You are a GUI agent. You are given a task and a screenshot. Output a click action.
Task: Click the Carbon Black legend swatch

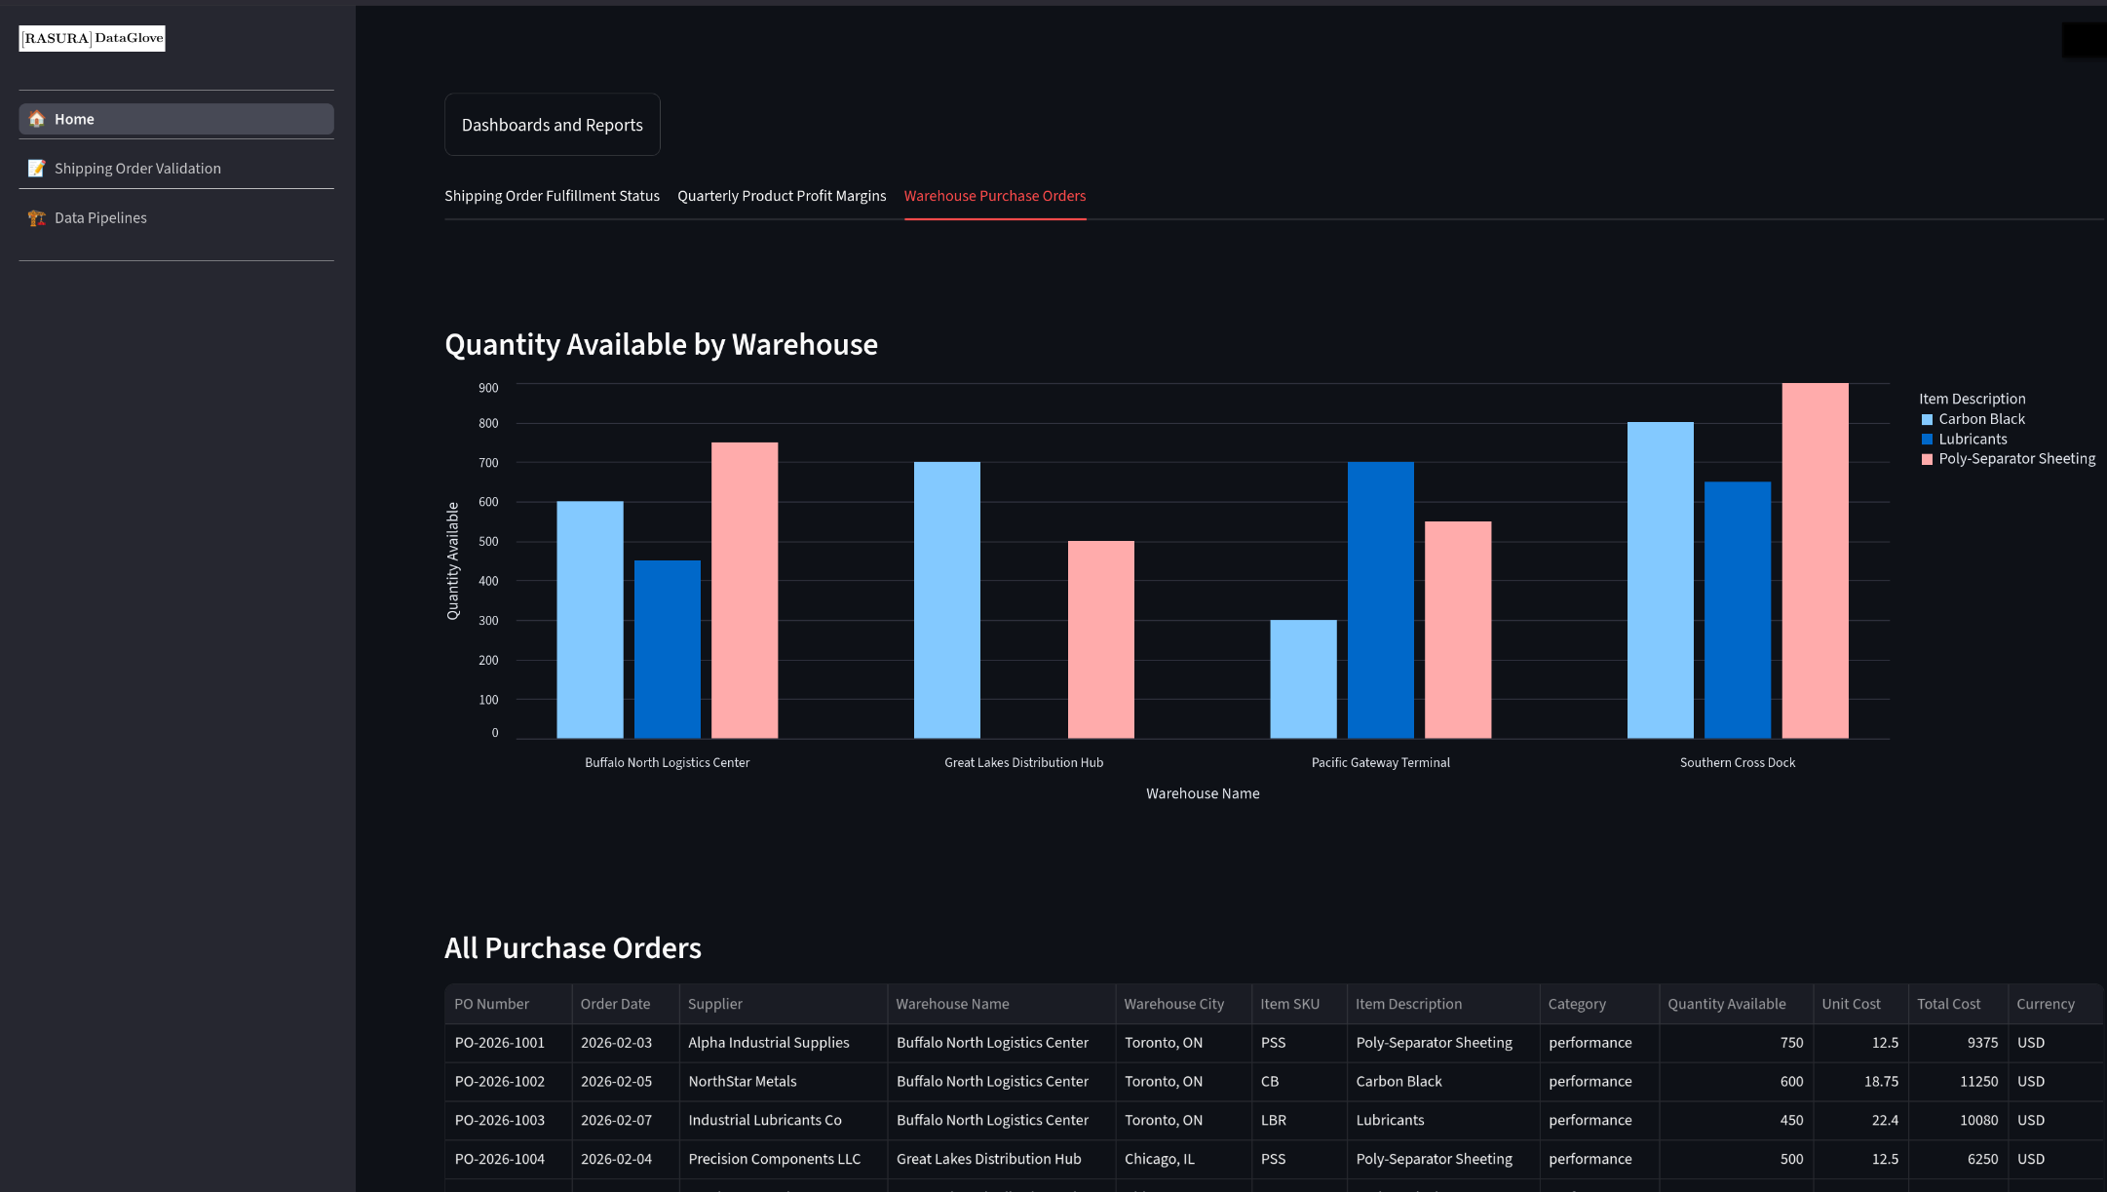[x=1927, y=420]
